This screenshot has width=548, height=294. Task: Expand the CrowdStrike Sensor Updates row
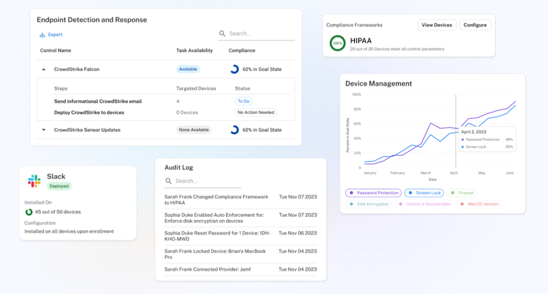pos(44,130)
